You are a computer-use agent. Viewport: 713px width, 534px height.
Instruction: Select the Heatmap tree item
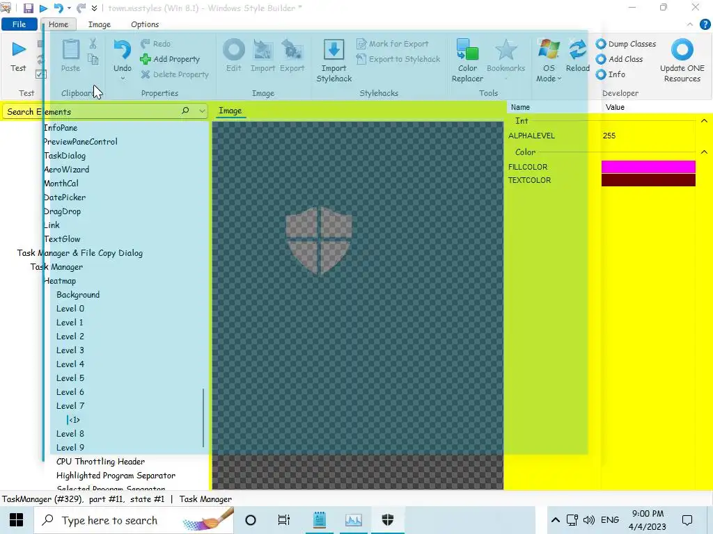tap(60, 281)
